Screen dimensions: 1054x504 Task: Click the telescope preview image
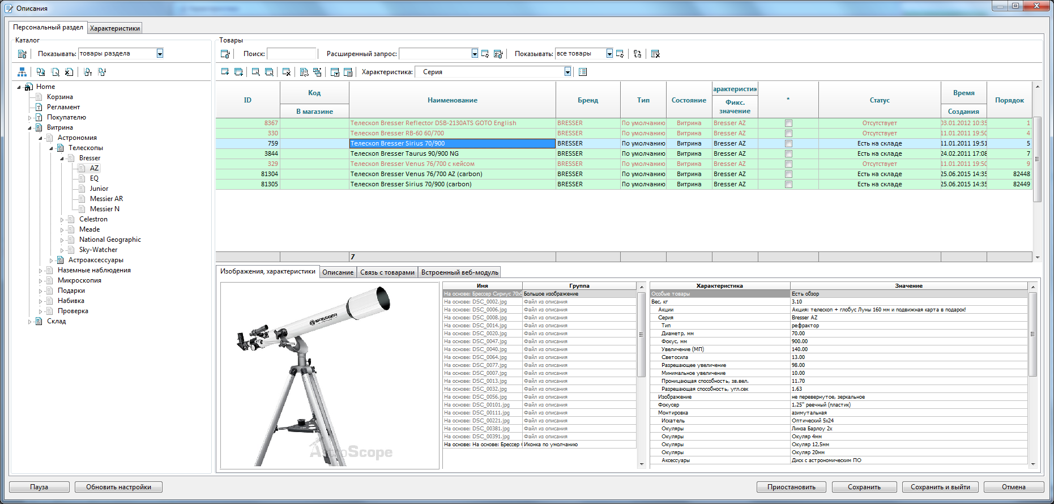pos(330,375)
